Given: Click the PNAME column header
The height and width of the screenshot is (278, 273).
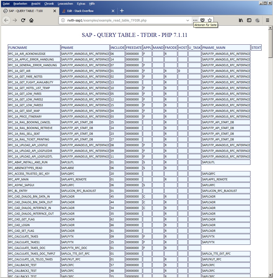Looking at the screenshot, I should click(85, 48).
